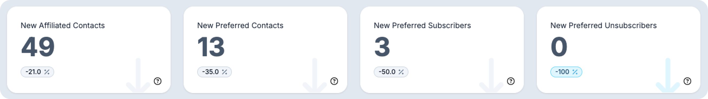Click the -50.0 % change badge
The width and height of the screenshot is (708, 99).
(391, 72)
